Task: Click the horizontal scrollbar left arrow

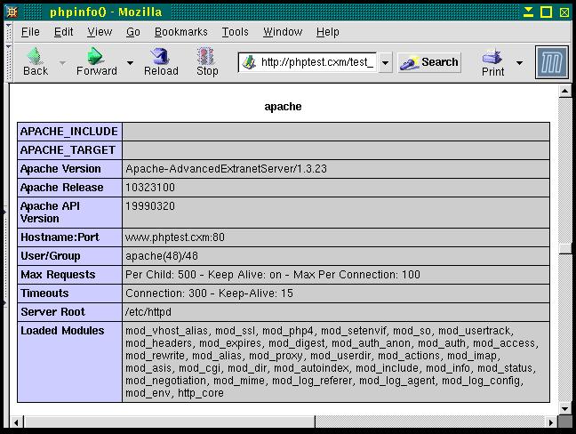Action: [16, 422]
